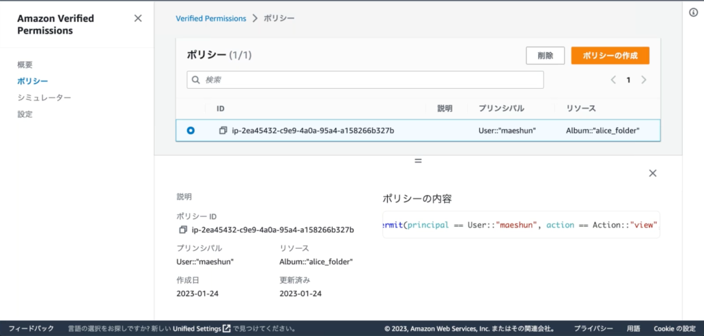The width and height of the screenshot is (704, 336).
Task: Click フィードバック in the footer
Action: [31, 328]
